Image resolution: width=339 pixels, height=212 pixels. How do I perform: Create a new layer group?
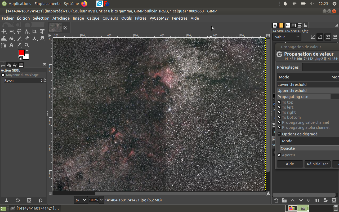(x=284, y=200)
